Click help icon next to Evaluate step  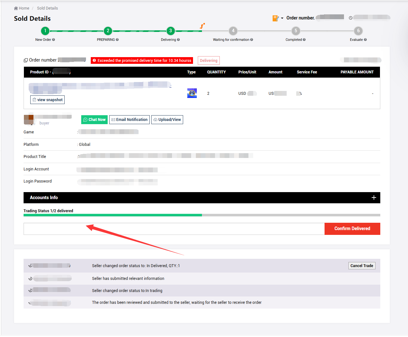tap(365, 40)
